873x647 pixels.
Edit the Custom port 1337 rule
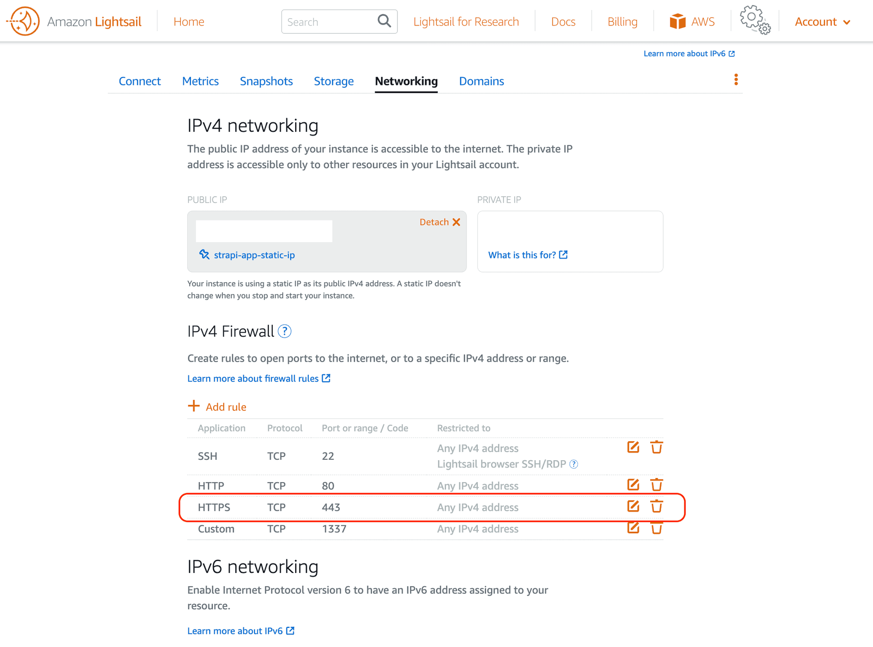point(633,528)
